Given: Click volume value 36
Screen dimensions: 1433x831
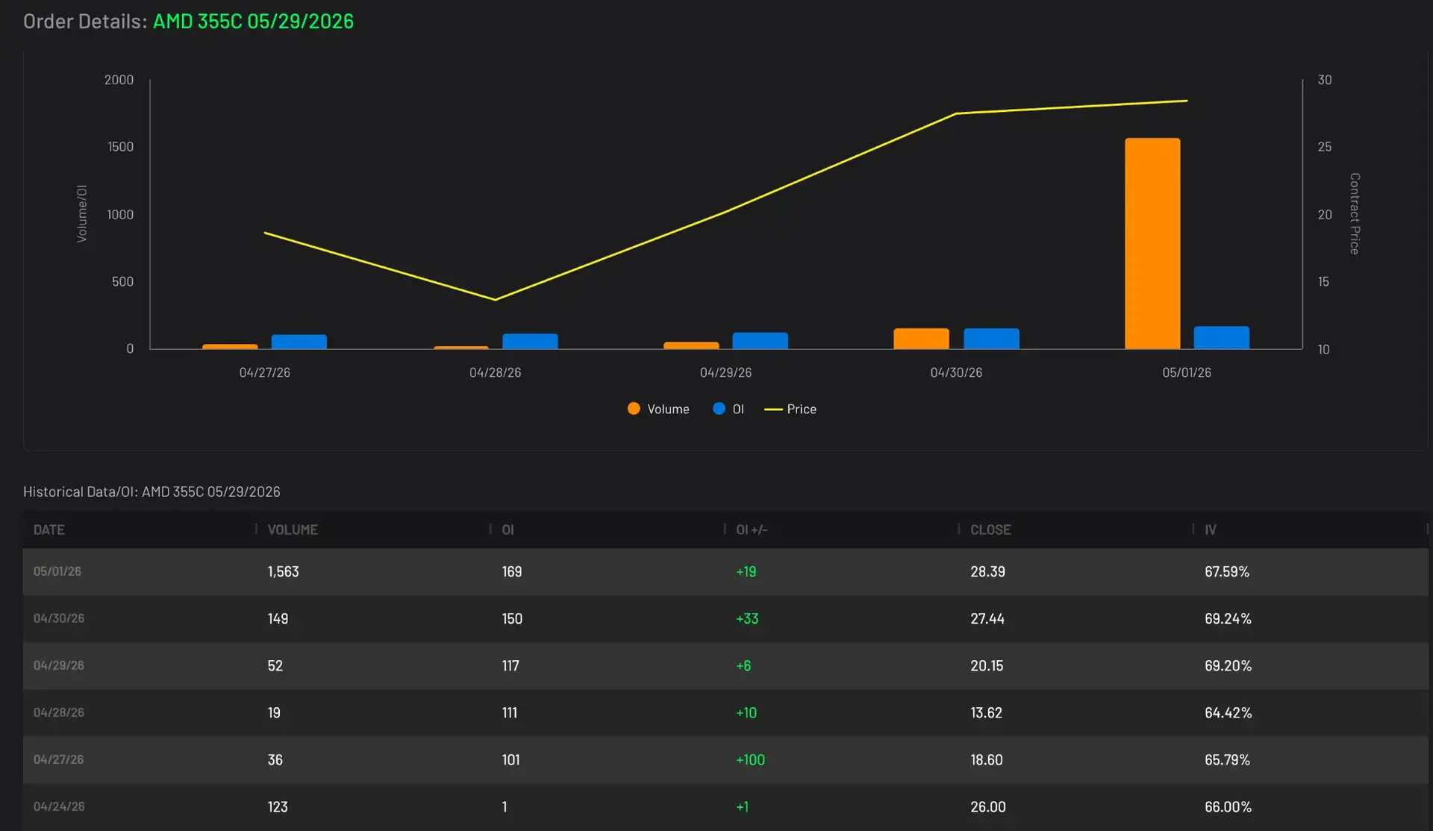Looking at the screenshot, I should pyautogui.click(x=275, y=759).
